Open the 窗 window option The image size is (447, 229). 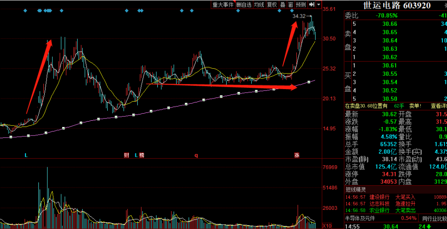291,4
